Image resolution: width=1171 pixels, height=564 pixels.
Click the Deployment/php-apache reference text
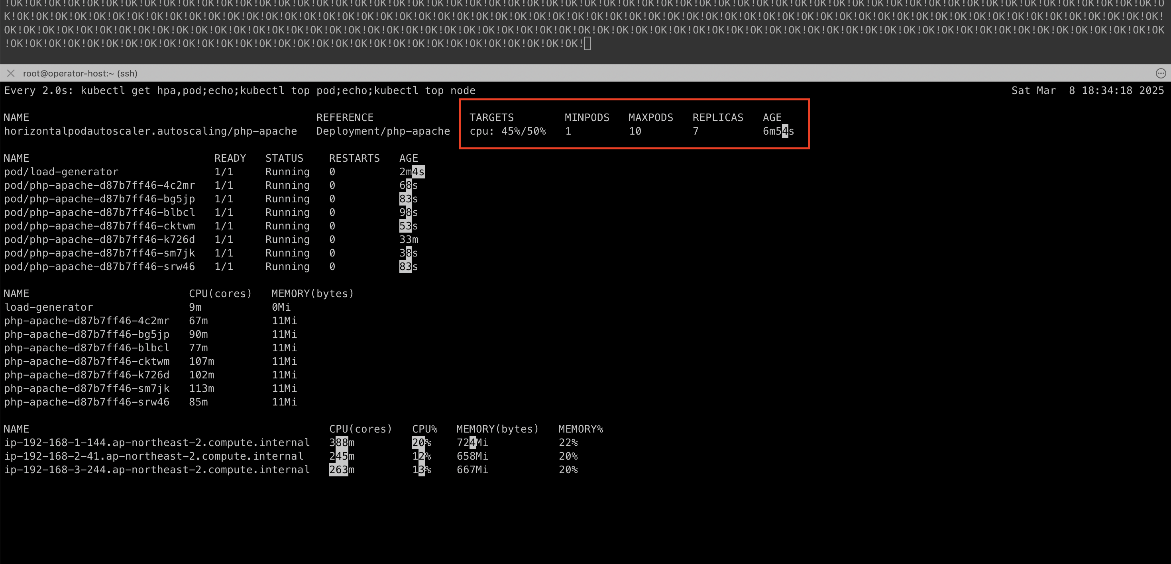click(383, 131)
